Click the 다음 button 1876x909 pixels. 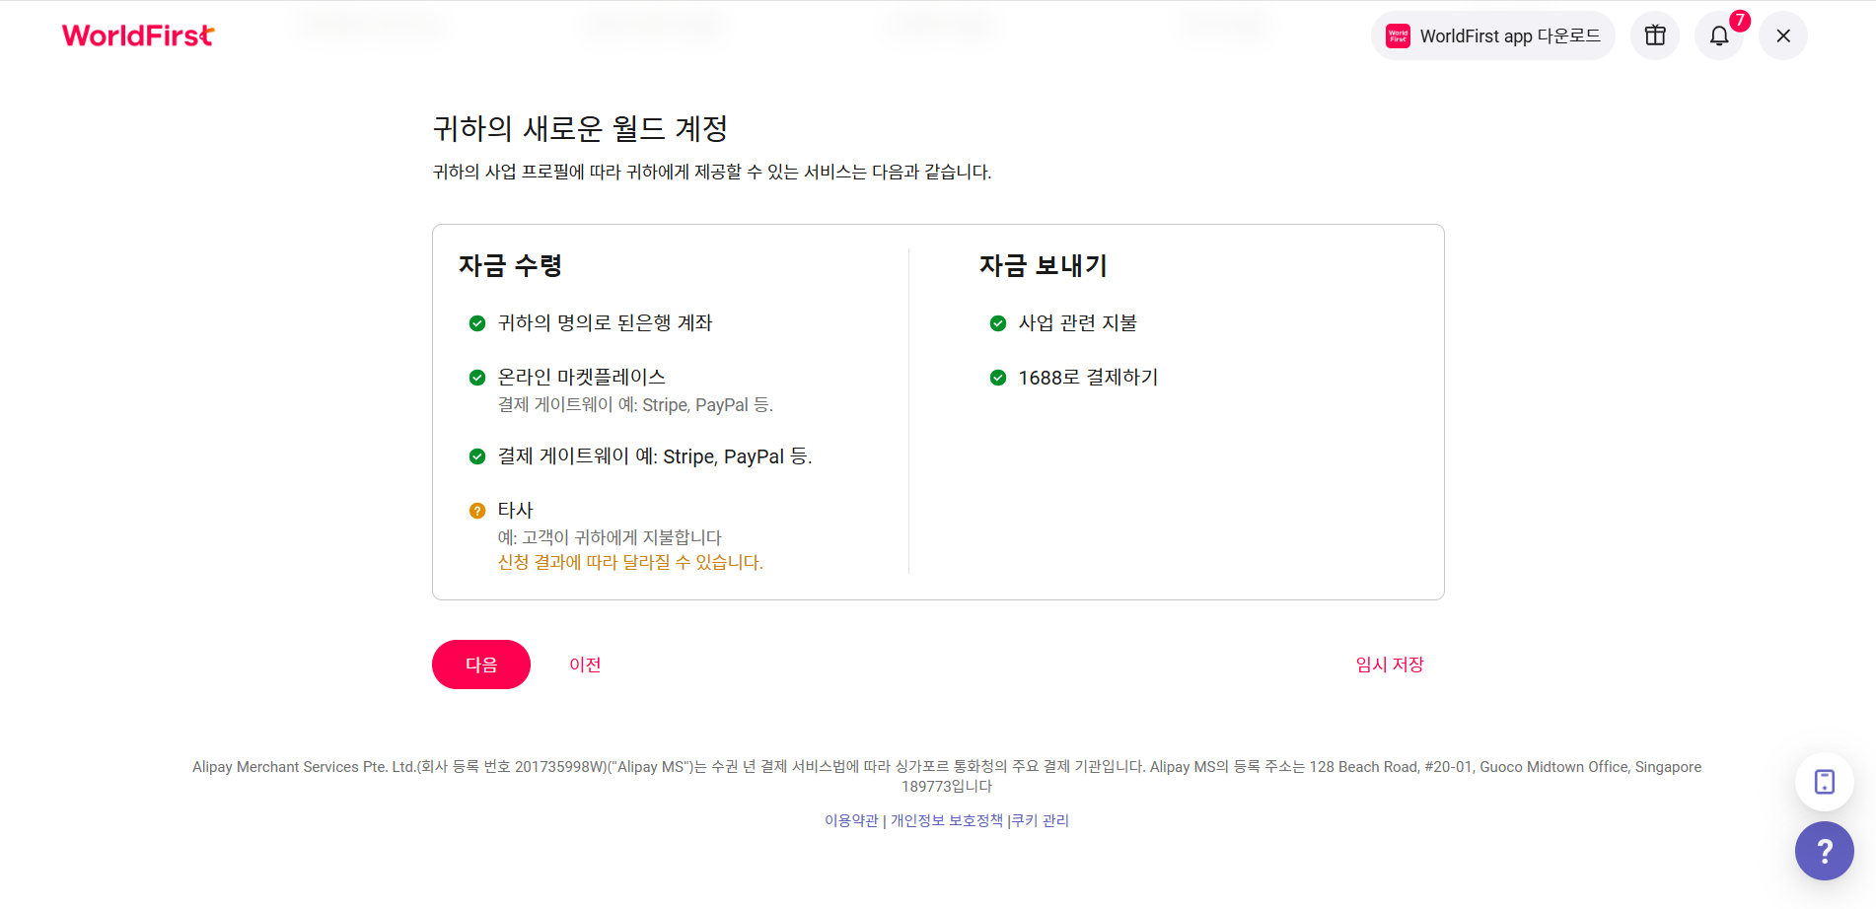coord(481,664)
